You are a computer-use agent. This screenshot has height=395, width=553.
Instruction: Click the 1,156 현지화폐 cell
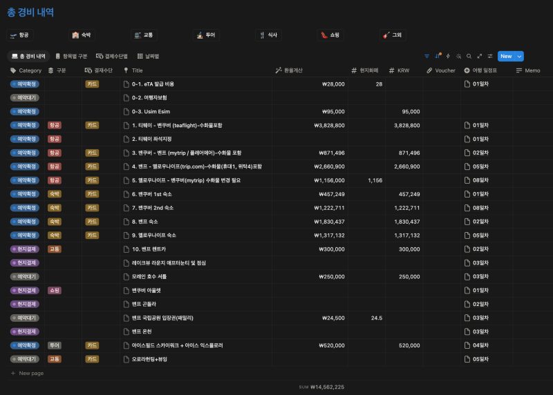[x=367, y=180]
